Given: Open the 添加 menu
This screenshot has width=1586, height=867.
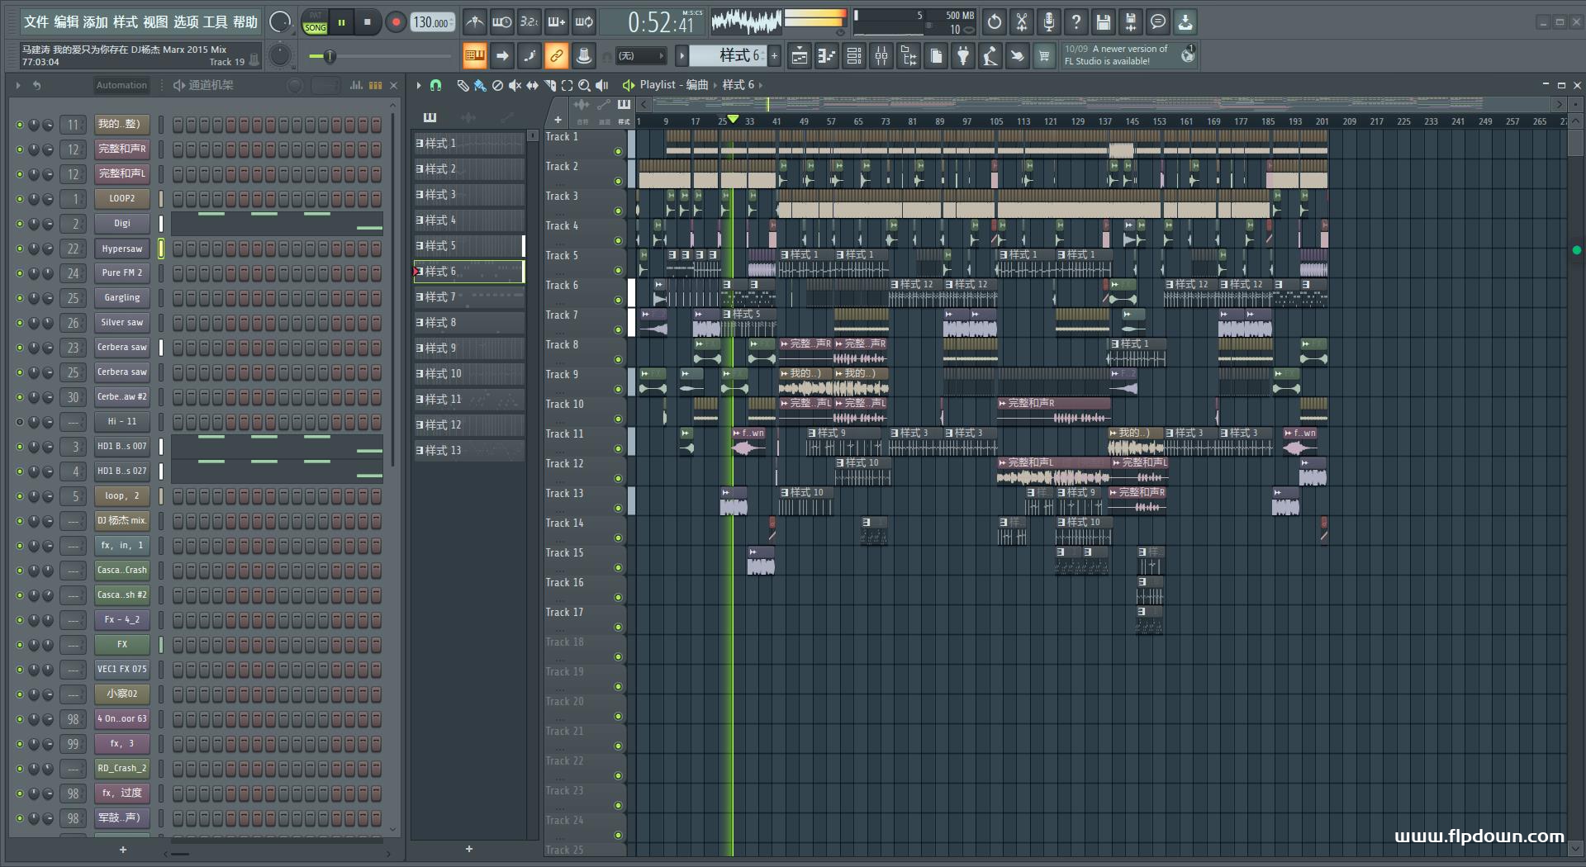Looking at the screenshot, I should [x=96, y=22].
